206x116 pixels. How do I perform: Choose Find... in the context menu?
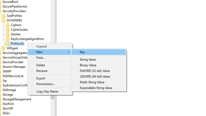point(50,58)
